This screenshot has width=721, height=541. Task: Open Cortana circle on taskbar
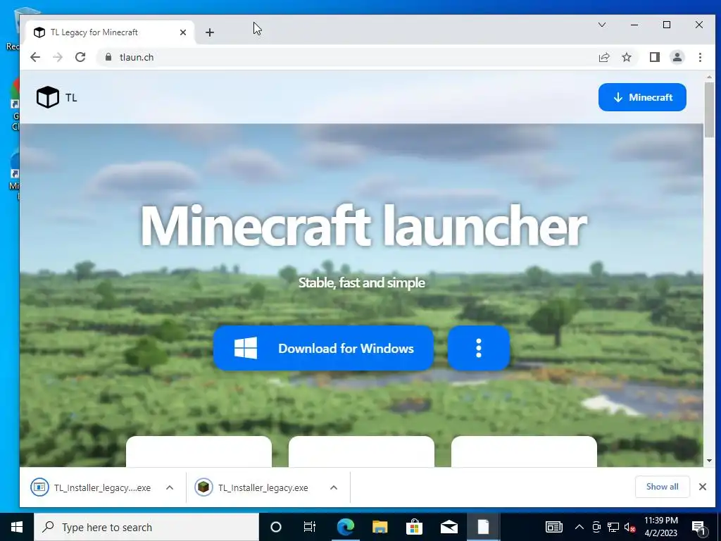click(x=276, y=527)
